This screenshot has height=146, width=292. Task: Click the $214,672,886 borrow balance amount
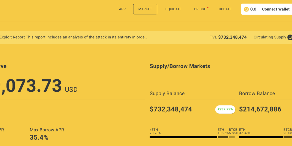[260, 109]
